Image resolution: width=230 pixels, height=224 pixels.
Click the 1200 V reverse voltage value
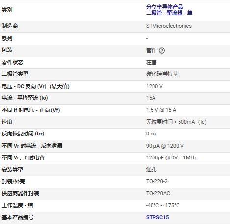pyautogui.click(x=154, y=86)
